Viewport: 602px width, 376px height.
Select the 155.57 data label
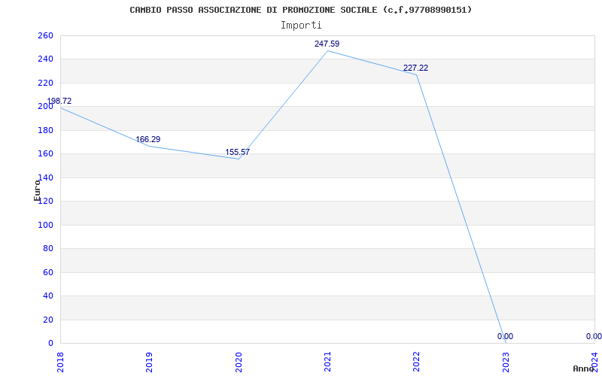[237, 152]
